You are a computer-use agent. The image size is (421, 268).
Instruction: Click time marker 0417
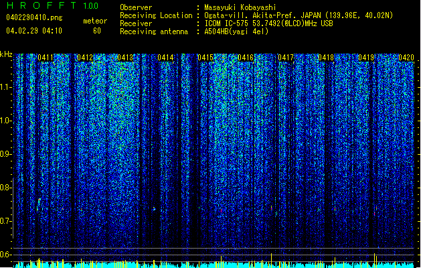coord(286,58)
